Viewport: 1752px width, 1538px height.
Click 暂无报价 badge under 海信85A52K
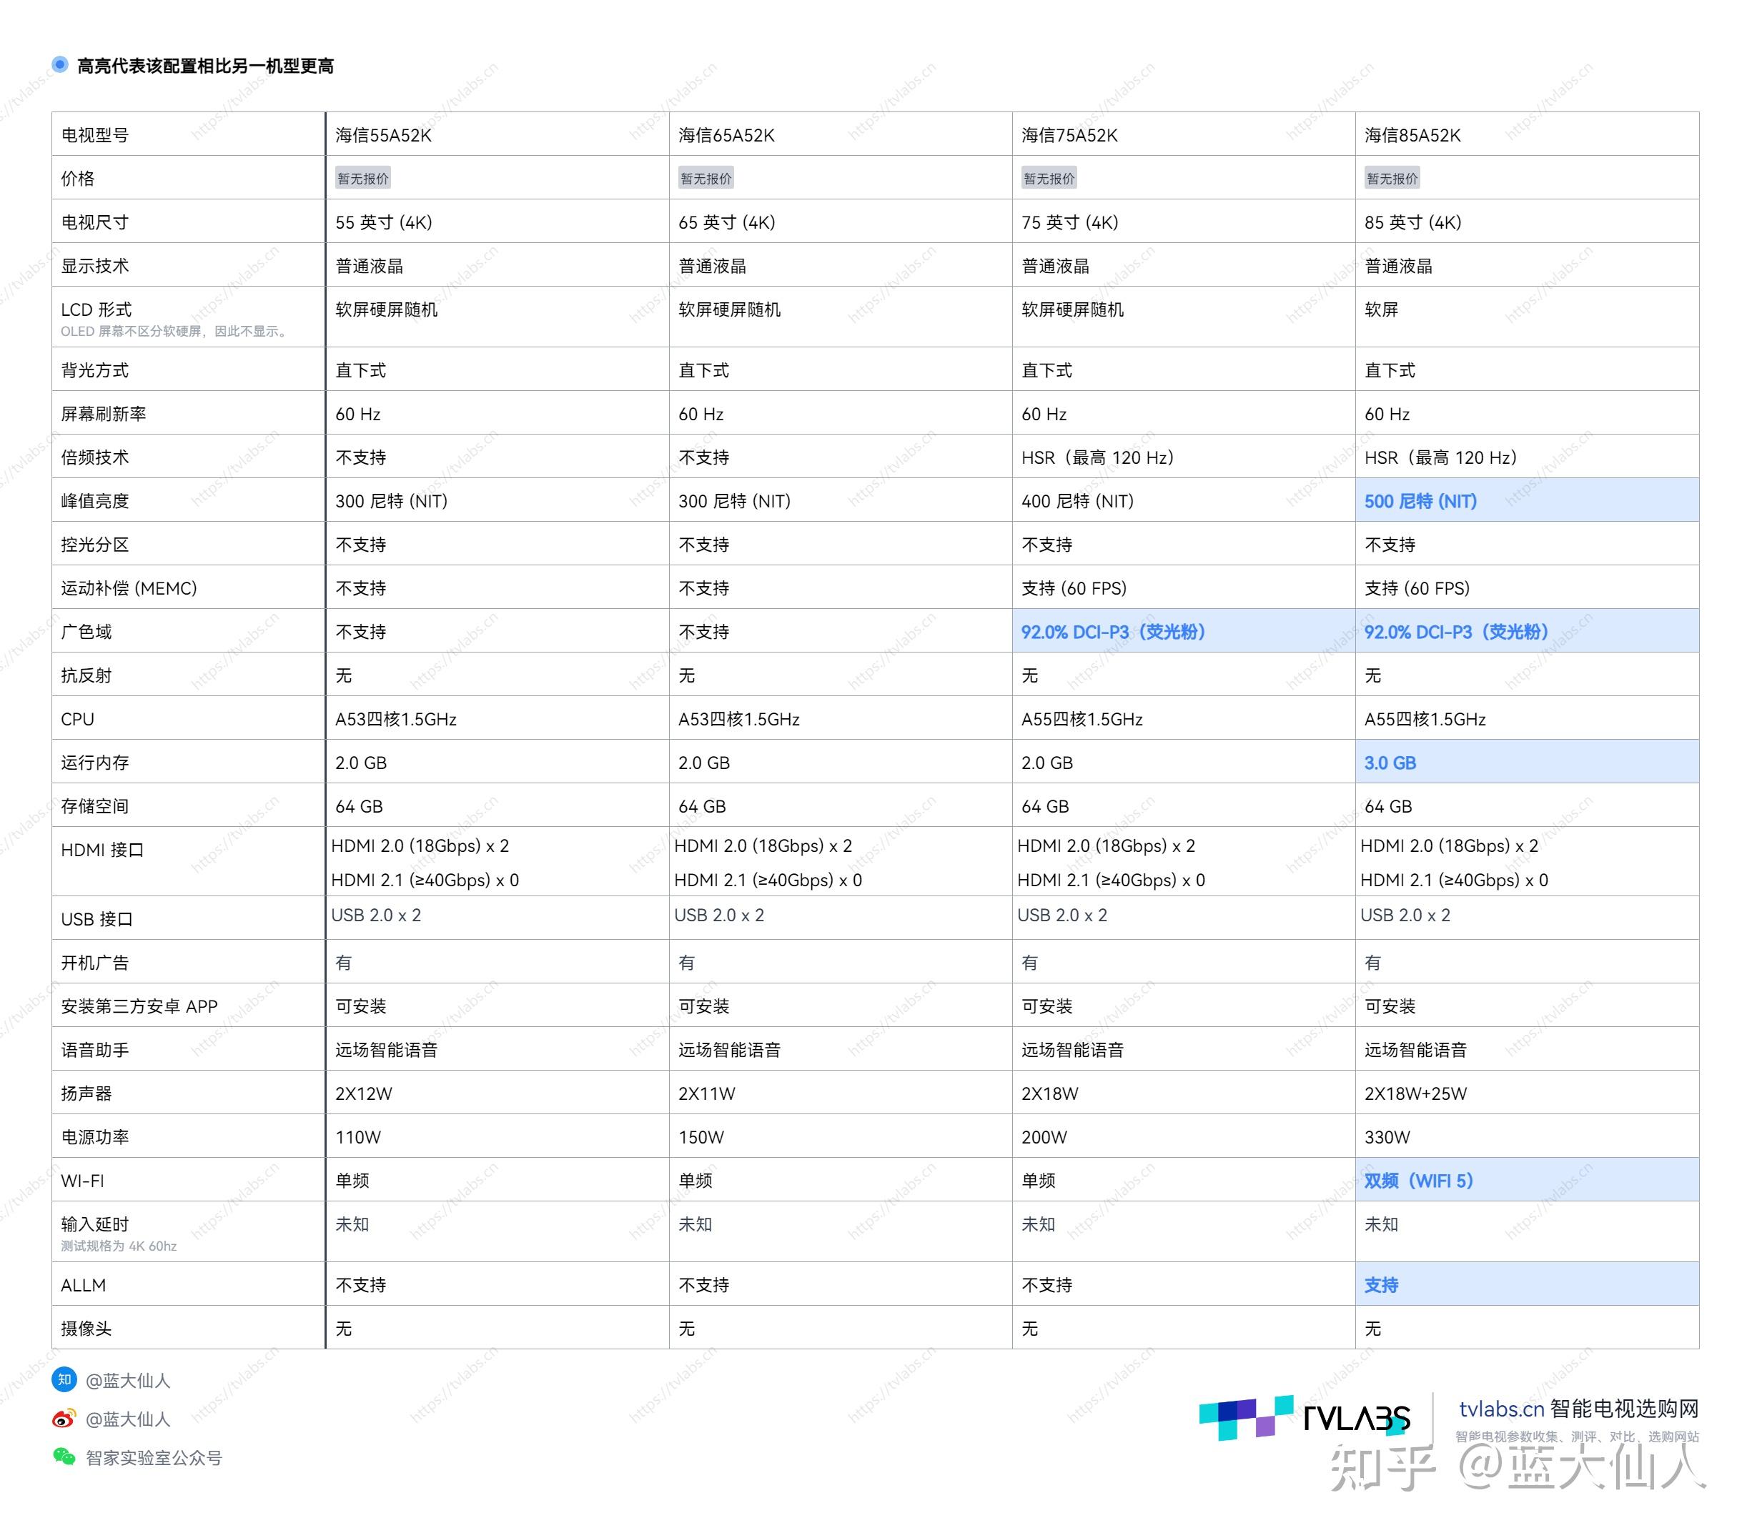tap(1392, 178)
